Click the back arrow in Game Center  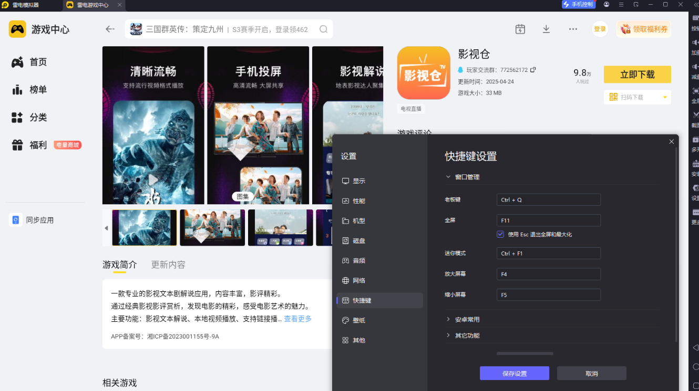110,29
